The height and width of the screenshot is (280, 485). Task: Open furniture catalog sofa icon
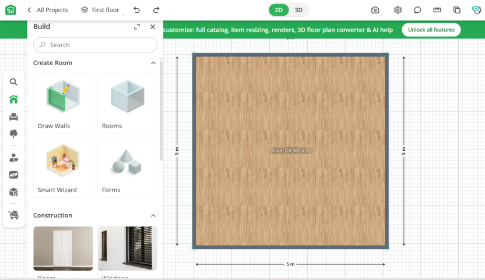tap(13, 117)
